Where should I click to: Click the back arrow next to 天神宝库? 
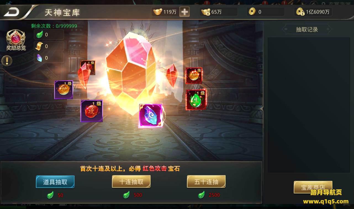[x=11, y=12]
